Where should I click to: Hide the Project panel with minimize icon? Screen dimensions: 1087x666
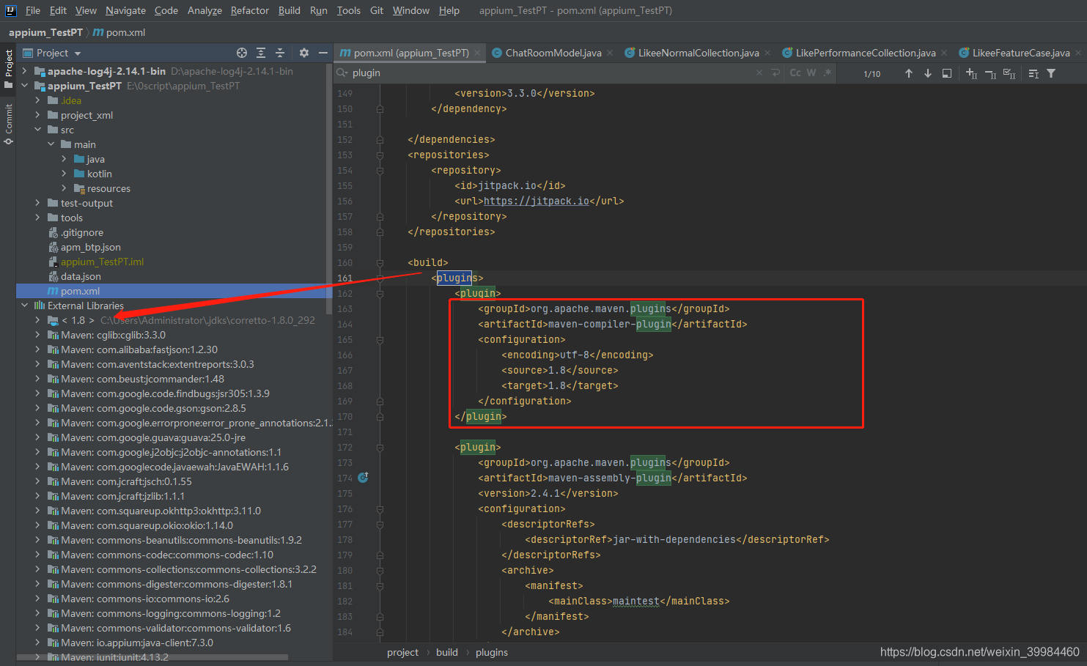(323, 53)
